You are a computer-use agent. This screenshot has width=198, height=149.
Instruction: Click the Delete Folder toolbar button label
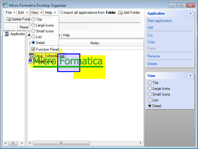pos(21,19)
